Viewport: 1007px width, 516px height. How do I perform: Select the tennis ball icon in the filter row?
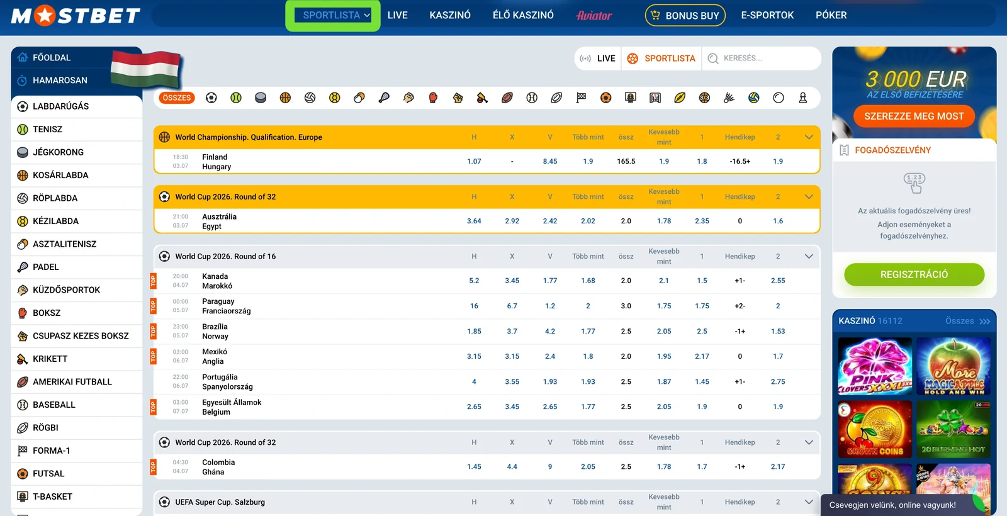(x=236, y=98)
